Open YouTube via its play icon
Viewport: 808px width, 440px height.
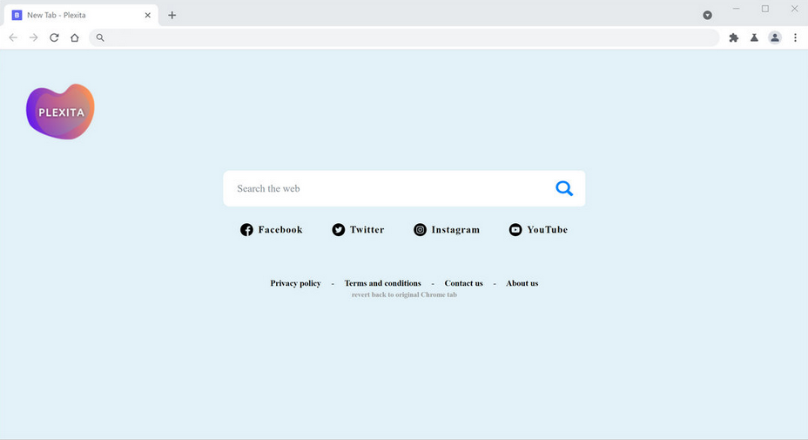pyautogui.click(x=515, y=229)
